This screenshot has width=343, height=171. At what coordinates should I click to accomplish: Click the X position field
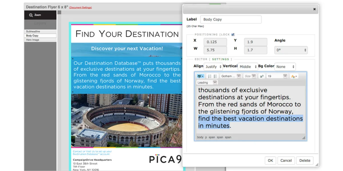coord(215,42)
